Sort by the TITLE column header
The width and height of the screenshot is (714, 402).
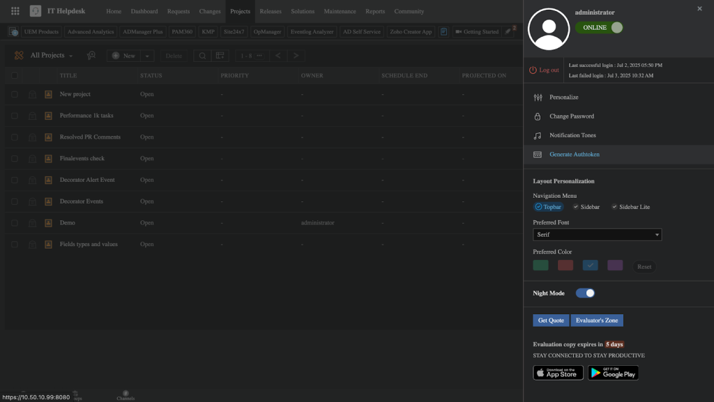click(68, 75)
